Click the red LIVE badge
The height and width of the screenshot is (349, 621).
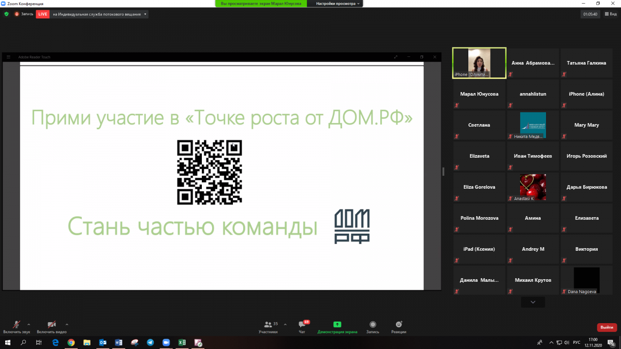click(42, 14)
